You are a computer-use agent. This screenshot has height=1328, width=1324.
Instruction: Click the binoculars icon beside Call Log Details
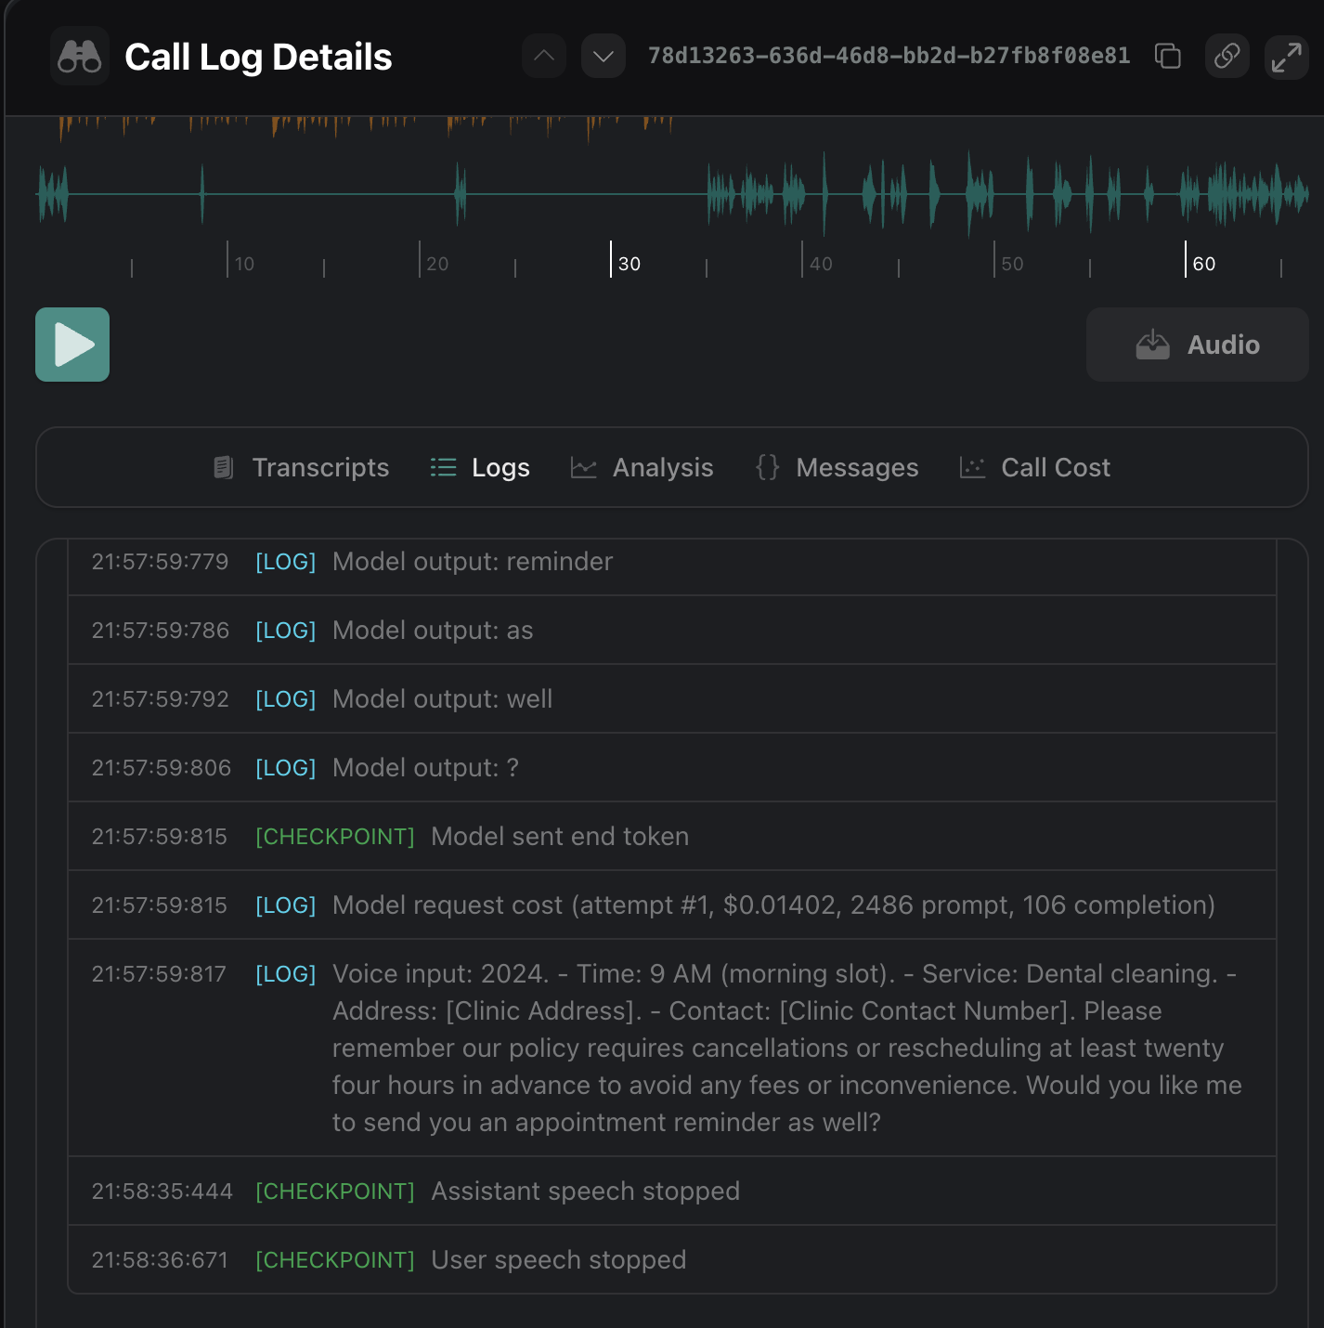click(80, 57)
